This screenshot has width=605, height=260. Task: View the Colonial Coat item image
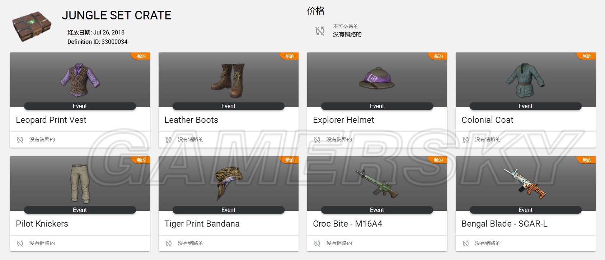(x=525, y=80)
